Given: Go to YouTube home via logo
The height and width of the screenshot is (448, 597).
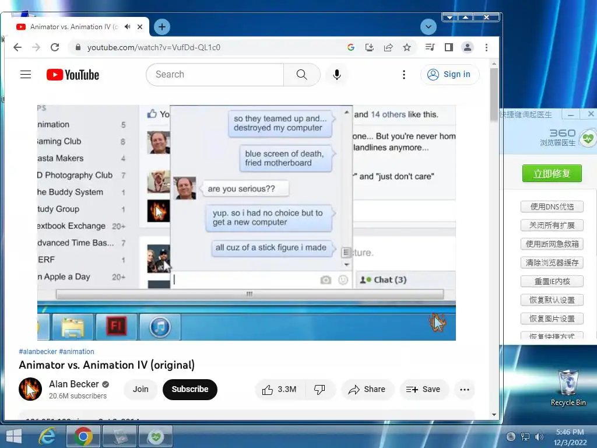Looking at the screenshot, I should point(73,75).
